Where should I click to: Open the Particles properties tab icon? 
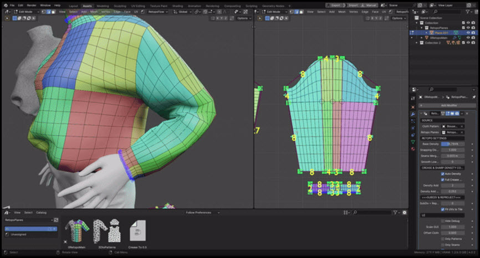pos(413,121)
